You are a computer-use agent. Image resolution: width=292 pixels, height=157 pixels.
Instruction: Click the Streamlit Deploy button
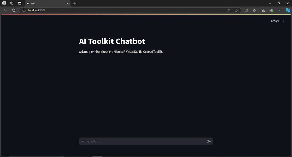(x=275, y=21)
